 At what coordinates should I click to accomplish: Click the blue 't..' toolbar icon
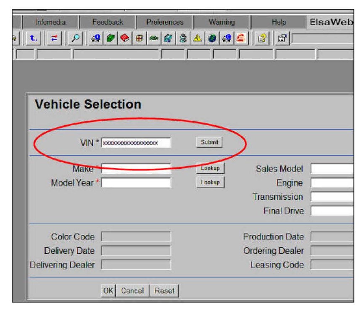click(33, 38)
